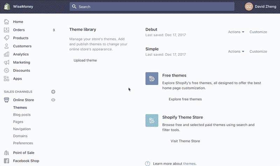Select Themes submenu item

(x=20, y=108)
